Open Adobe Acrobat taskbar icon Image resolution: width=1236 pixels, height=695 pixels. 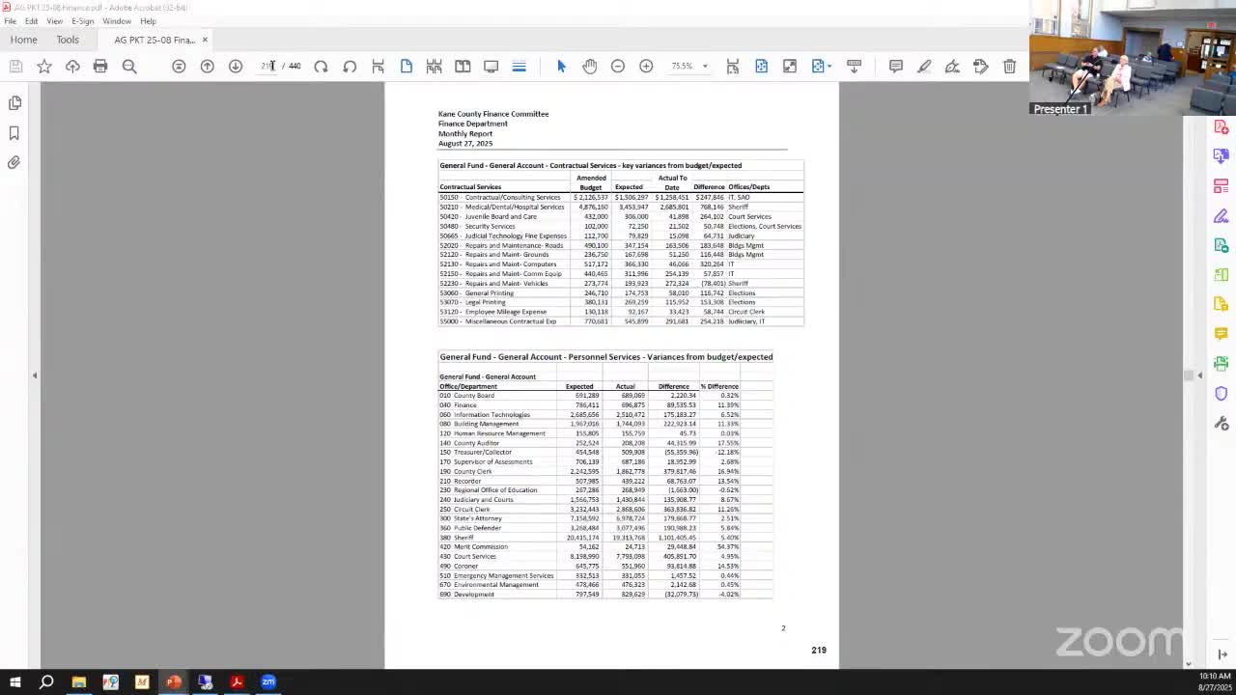[x=237, y=681]
